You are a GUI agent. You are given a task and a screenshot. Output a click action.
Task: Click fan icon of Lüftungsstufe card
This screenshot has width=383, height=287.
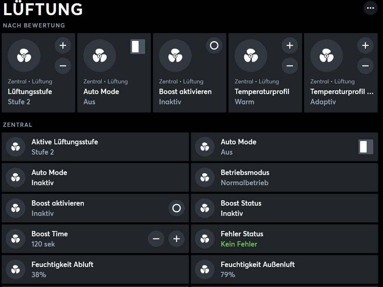tap(24, 56)
